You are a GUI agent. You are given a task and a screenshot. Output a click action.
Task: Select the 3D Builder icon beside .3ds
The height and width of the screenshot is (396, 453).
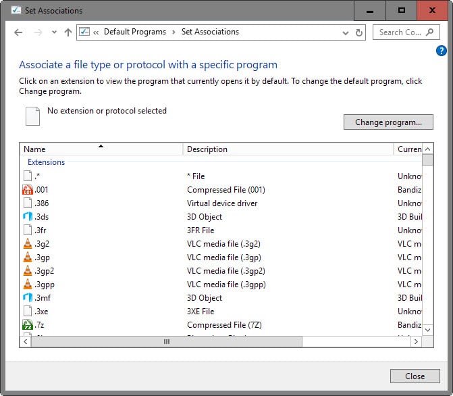[x=28, y=217]
